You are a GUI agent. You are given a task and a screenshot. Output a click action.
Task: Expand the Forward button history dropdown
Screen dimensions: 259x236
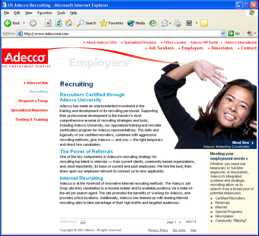tap(40, 23)
